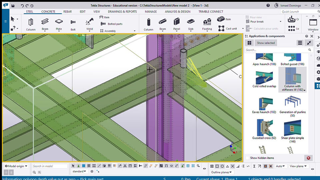
Task: Click the Save icon in title bar
Action: pyautogui.click(x=13, y=6)
